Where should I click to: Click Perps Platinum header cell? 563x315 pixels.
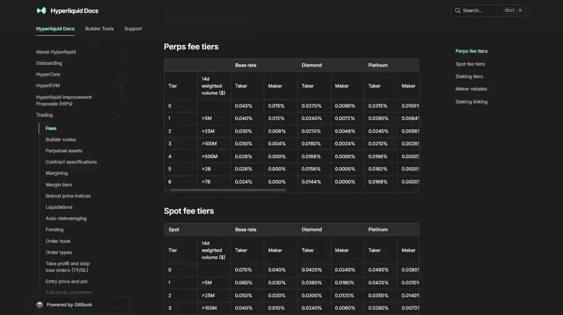378,65
